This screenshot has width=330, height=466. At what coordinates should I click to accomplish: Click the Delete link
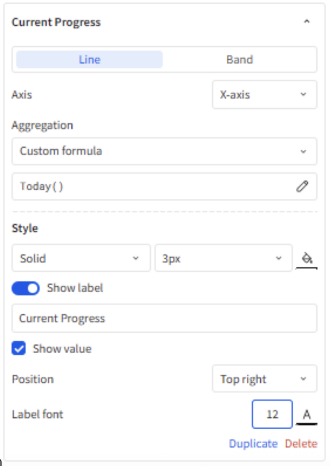click(301, 444)
